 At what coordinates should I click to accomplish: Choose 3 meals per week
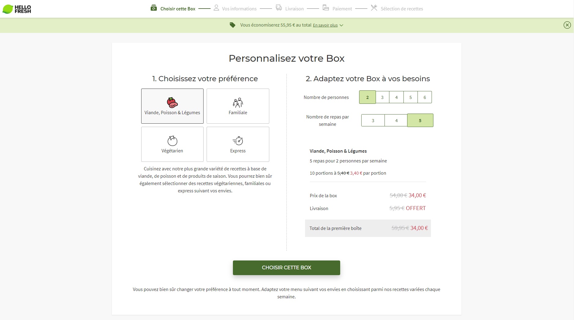[373, 121]
